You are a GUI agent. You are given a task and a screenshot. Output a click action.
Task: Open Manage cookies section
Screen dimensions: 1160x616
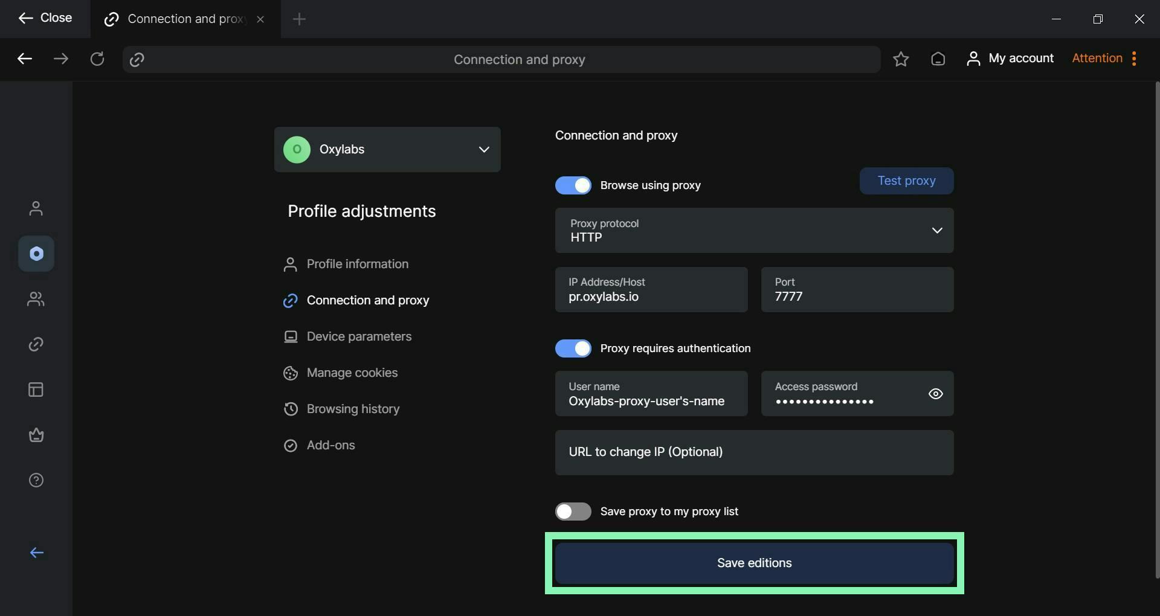click(341, 373)
